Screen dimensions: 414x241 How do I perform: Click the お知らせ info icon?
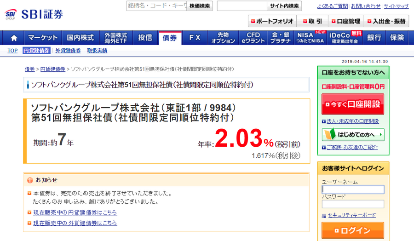click(x=30, y=180)
